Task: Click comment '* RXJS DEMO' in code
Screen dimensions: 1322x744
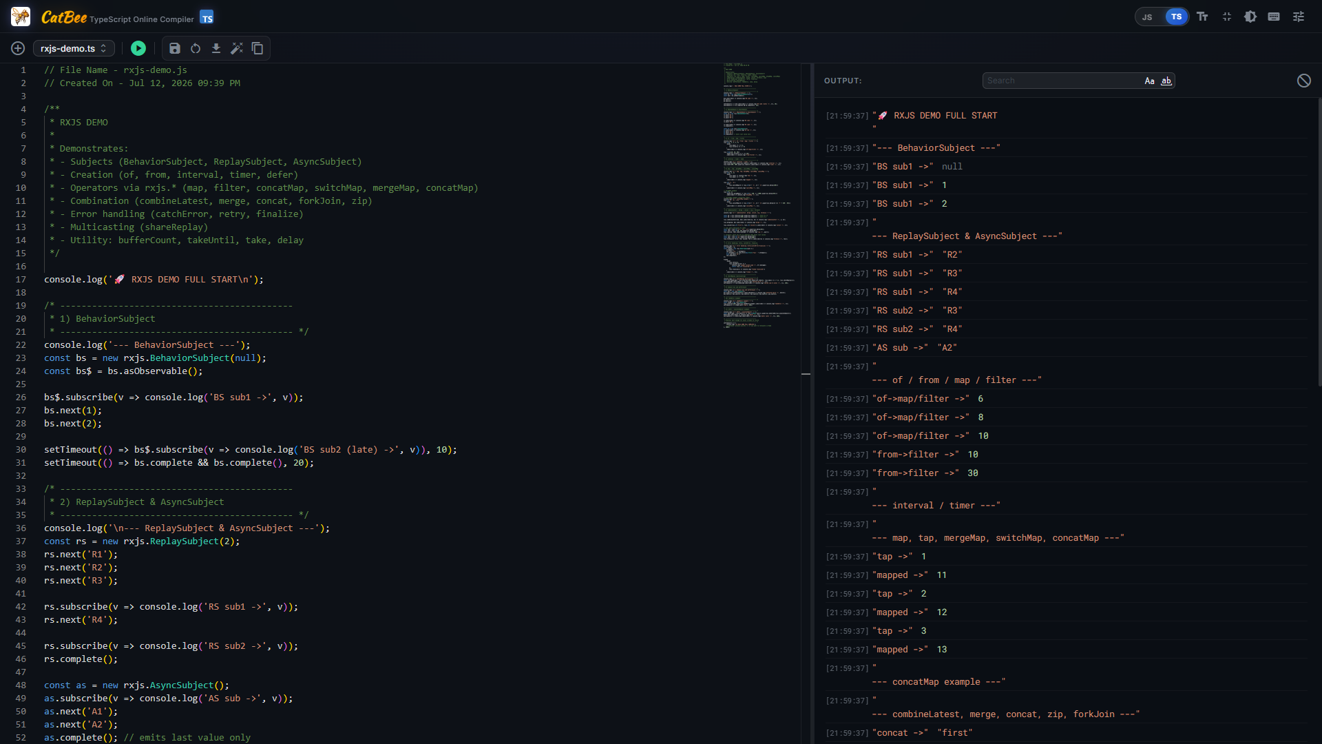Action: [78, 123]
